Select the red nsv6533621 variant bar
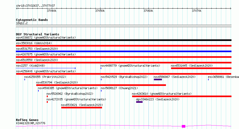 coord(82,108)
